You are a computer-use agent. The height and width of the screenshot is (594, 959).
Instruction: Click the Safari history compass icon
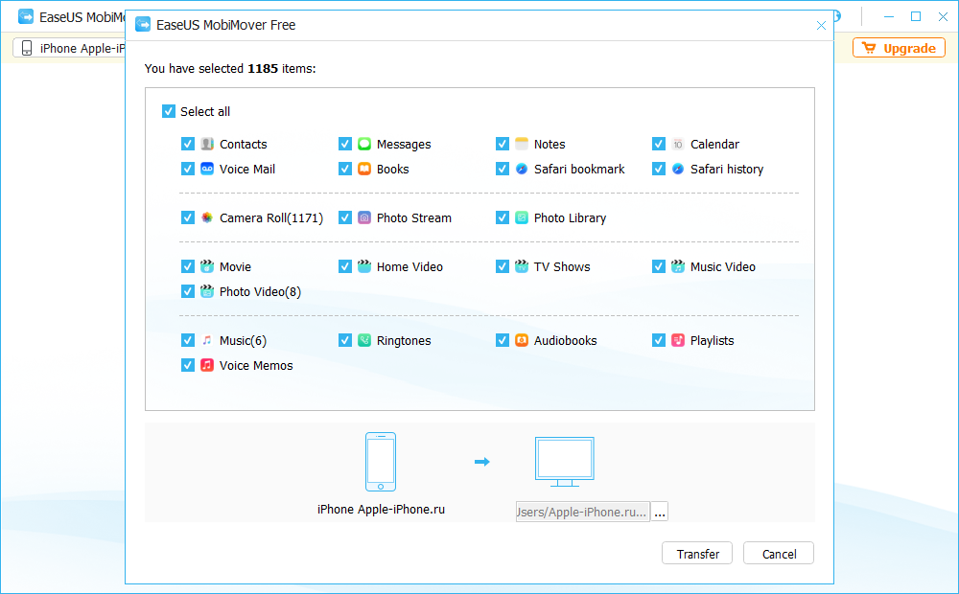(678, 169)
